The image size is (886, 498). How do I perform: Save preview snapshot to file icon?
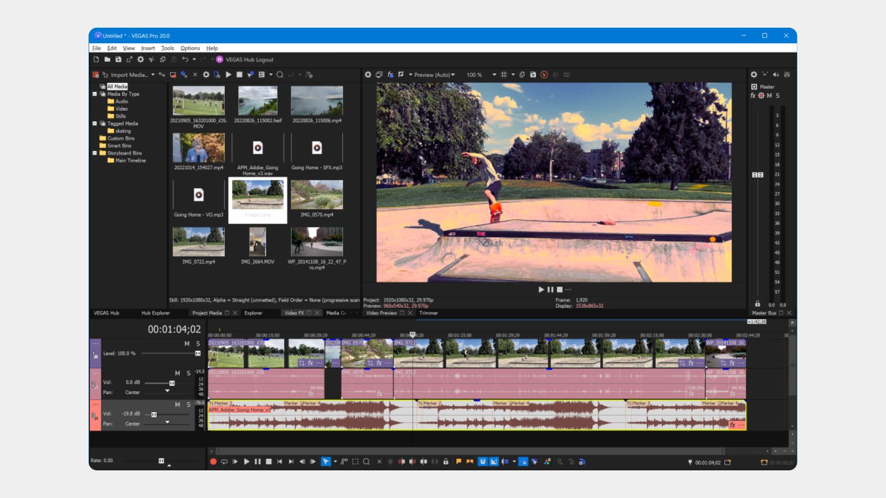click(533, 75)
